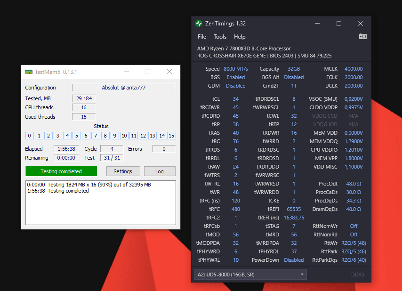Select thread status box 3
402x291 pixels.
pyautogui.click(x=58, y=136)
